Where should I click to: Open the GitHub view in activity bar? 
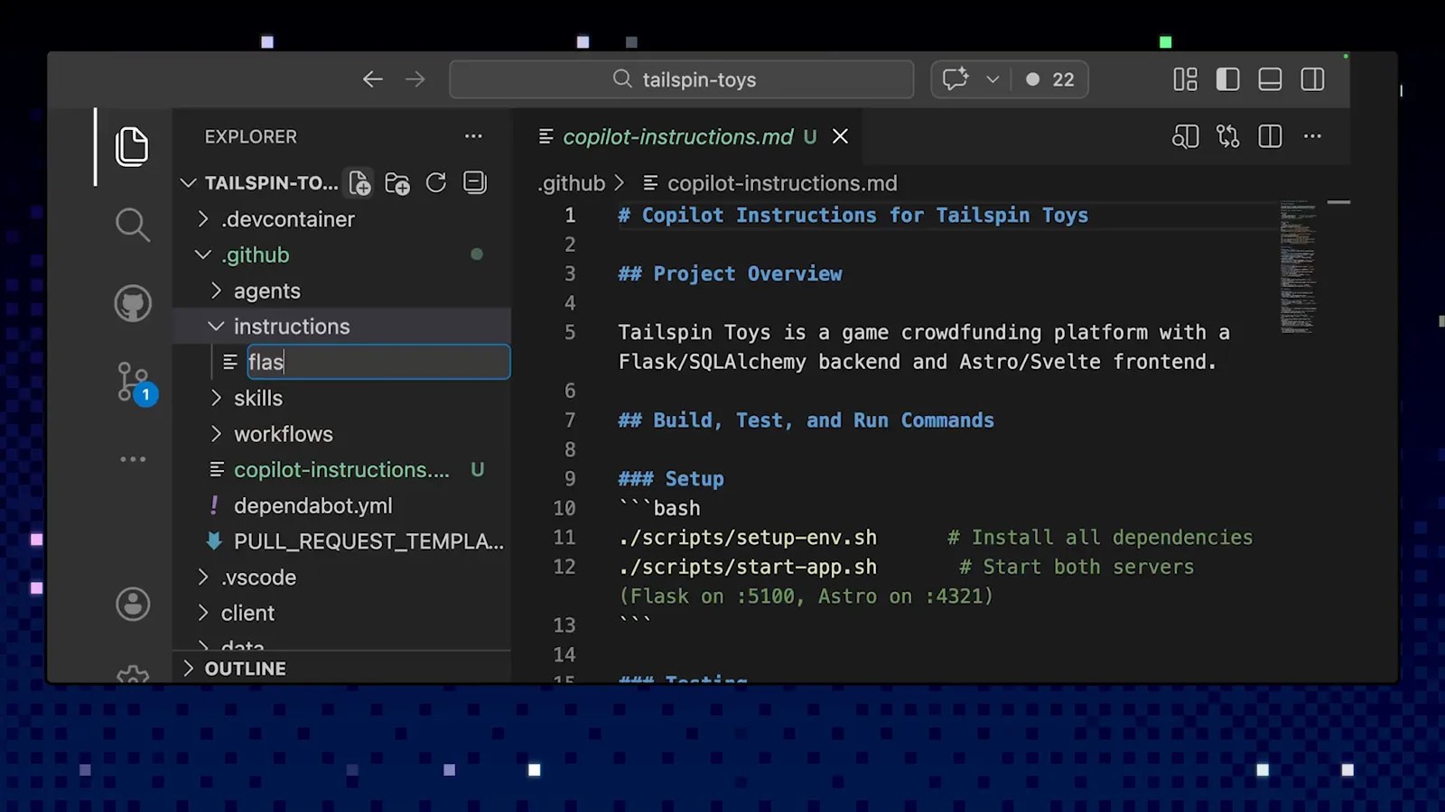point(133,303)
